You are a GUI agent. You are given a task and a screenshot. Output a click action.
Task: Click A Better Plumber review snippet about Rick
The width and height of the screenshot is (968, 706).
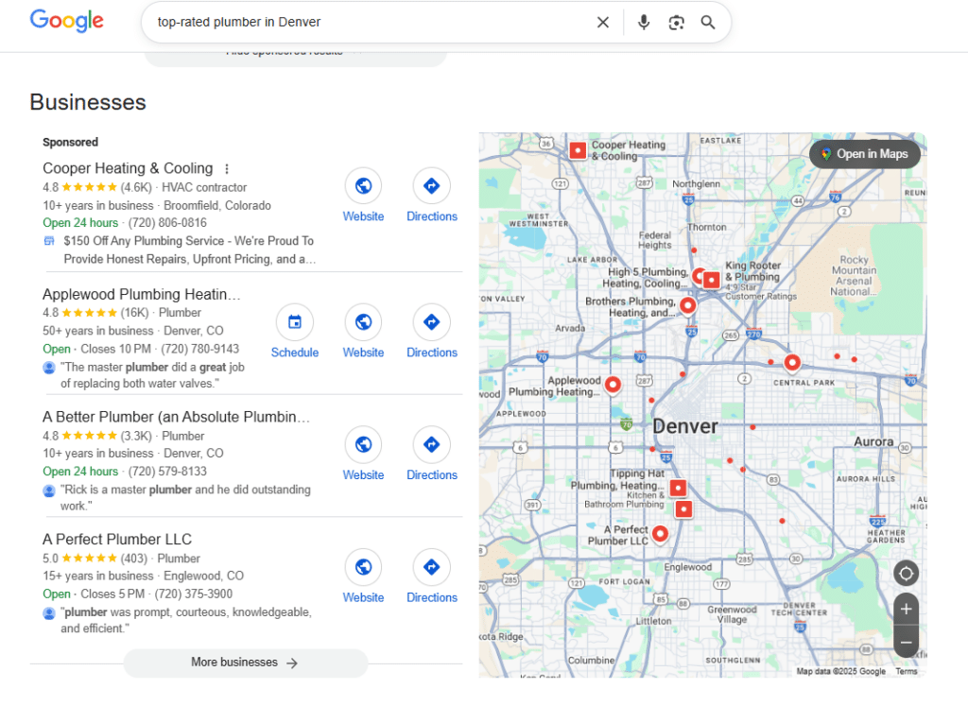tap(186, 498)
